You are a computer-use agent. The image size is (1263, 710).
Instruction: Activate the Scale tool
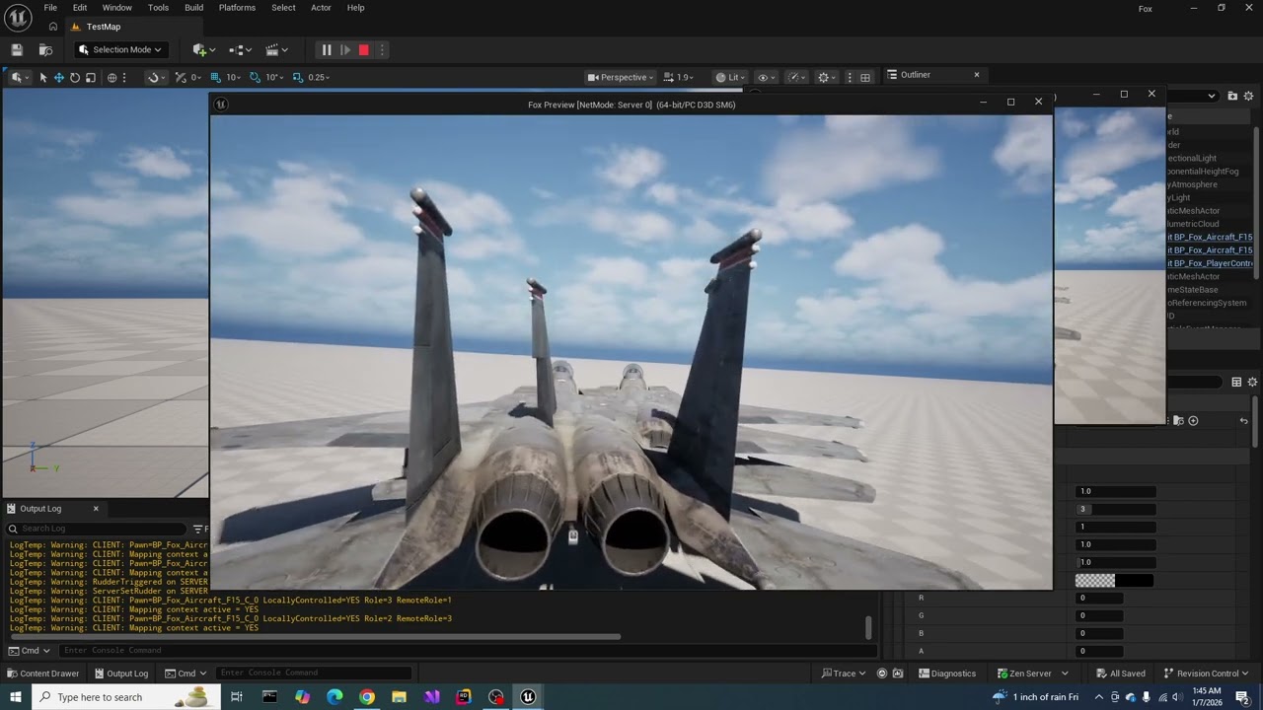point(91,77)
